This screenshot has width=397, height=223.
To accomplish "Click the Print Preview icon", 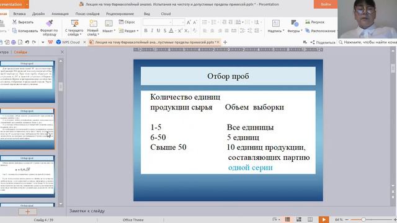I will (20, 42).
